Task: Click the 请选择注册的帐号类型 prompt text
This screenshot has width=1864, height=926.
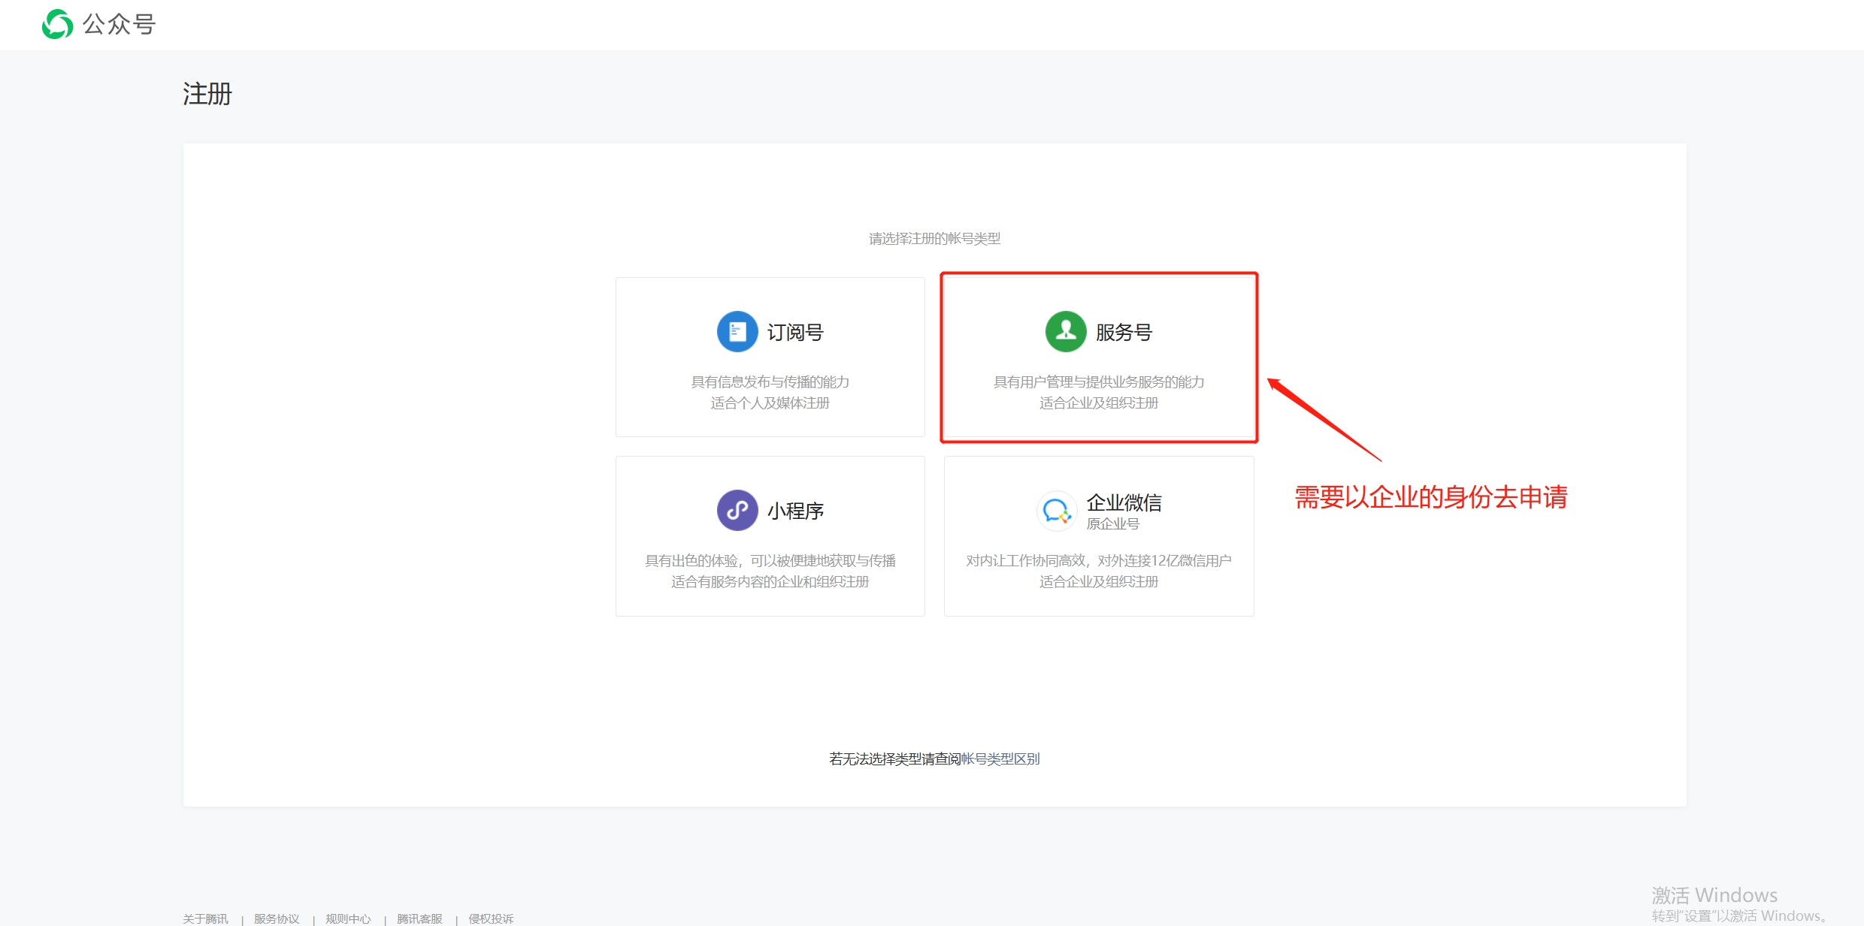Action: click(x=934, y=238)
